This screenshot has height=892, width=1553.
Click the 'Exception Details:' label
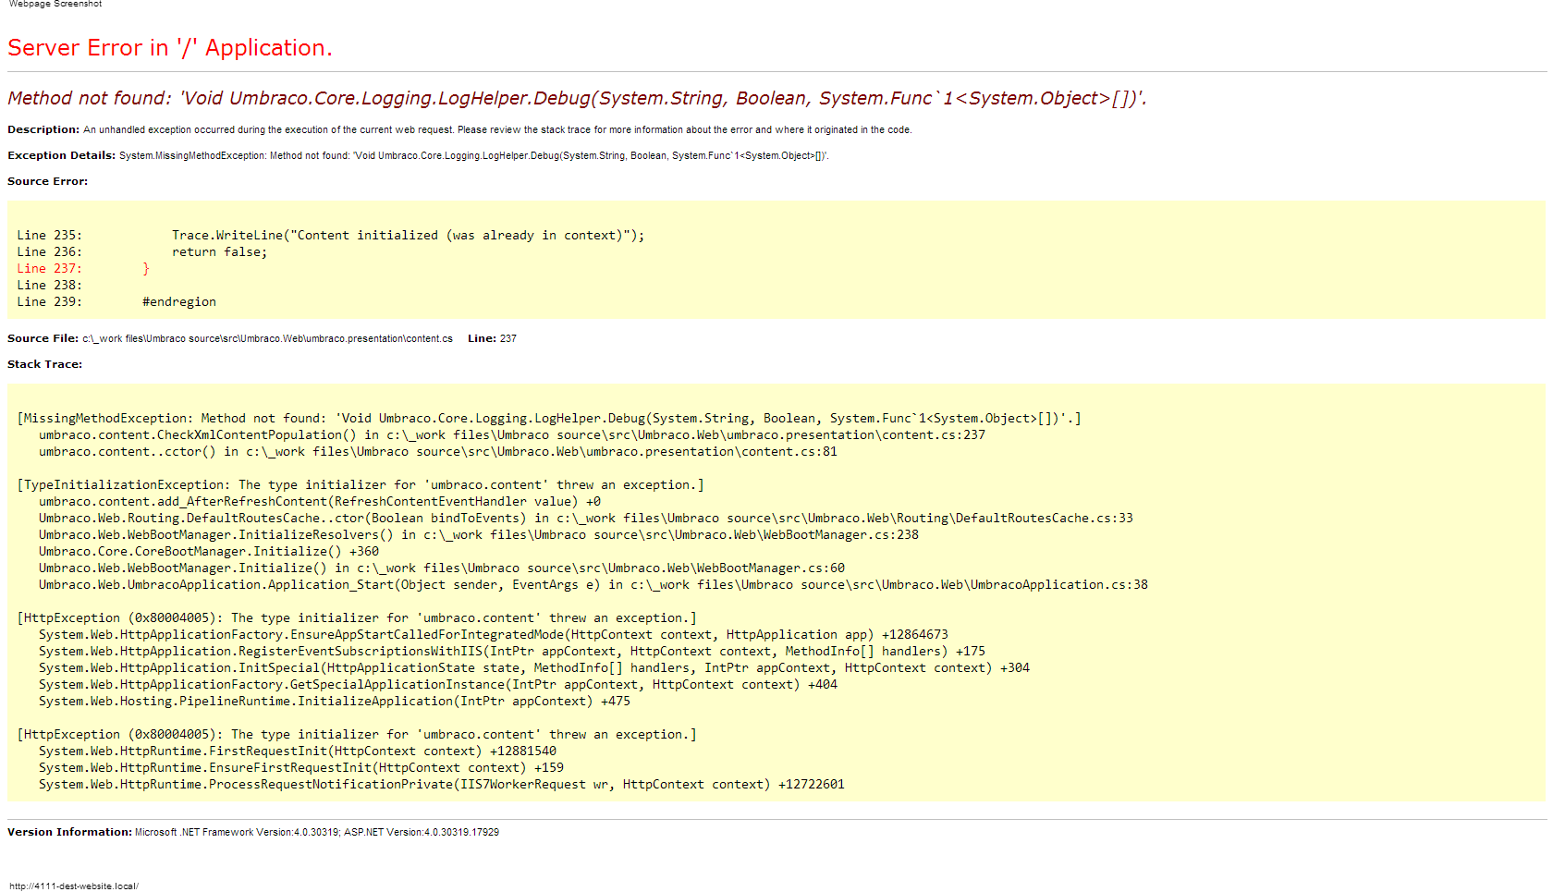click(61, 156)
